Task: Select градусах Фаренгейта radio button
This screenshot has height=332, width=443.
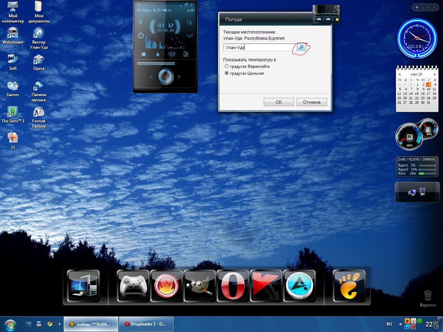Action: (227, 66)
